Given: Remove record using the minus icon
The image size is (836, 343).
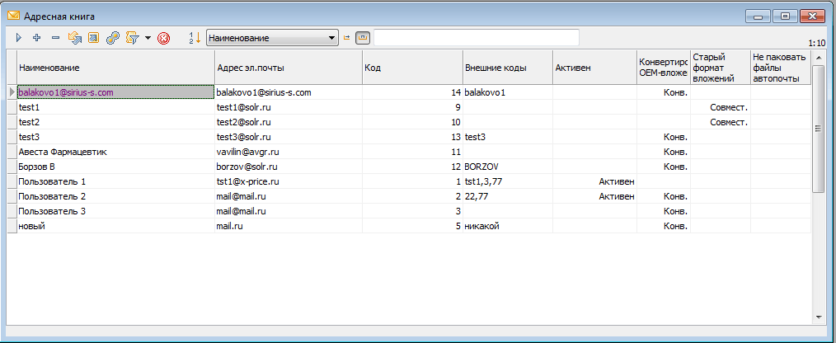Looking at the screenshot, I should click(55, 38).
